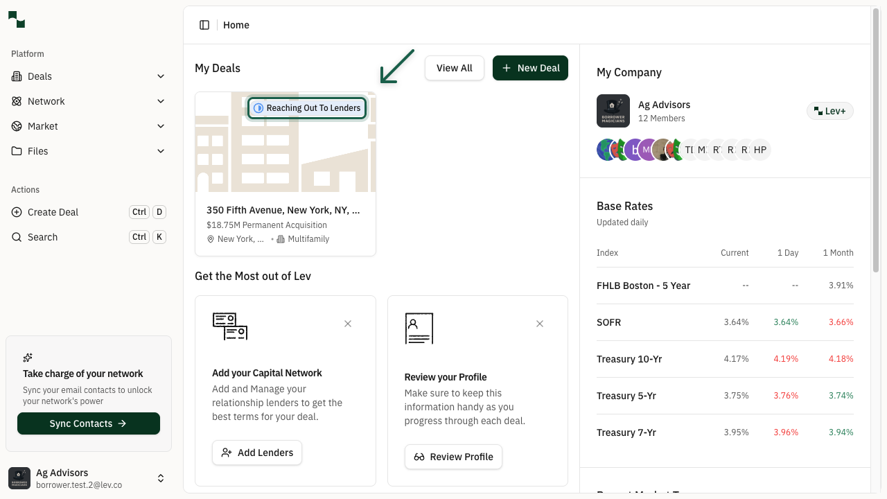Open the account switcher next to borrower.test.2@lev.co
The height and width of the screenshot is (499, 887).
coord(161,478)
